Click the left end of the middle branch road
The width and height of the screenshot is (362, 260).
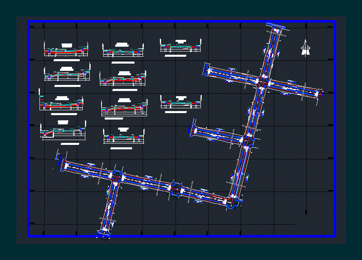click(x=193, y=130)
